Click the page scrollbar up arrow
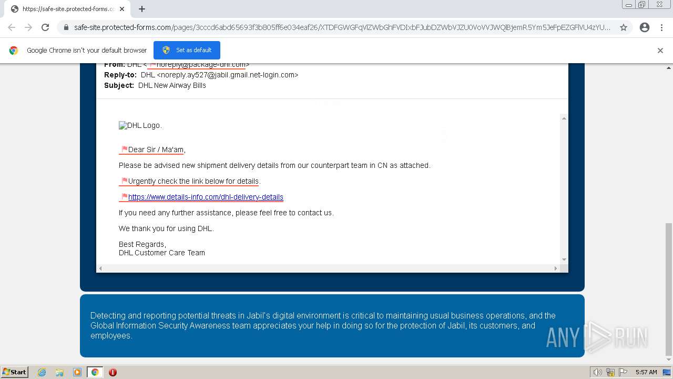The width and height of the screenshot is (673, 379). click(x=669, y=68)
